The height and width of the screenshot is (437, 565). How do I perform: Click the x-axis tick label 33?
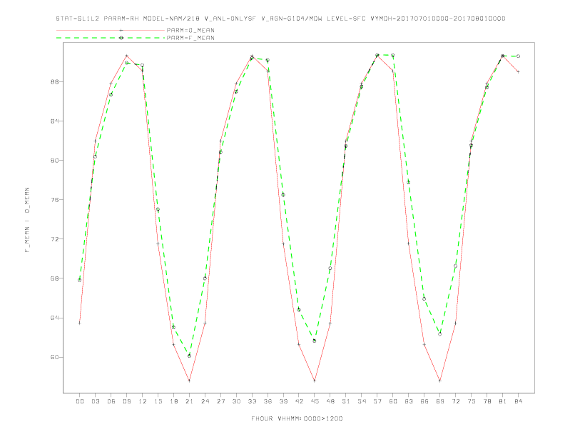click(252, 401)
